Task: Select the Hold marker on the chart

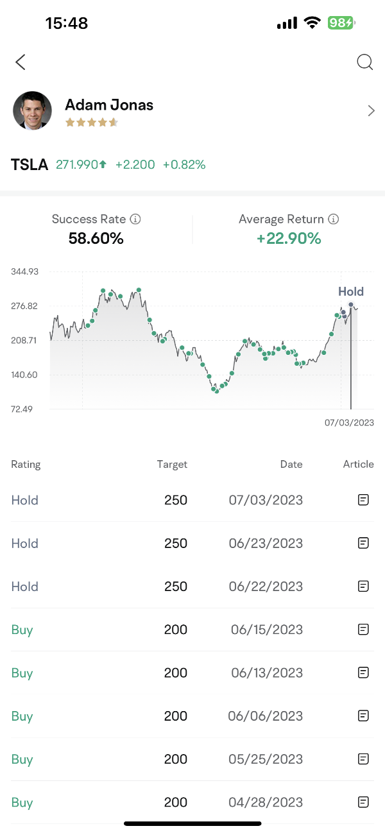Action: pos(351,305)
